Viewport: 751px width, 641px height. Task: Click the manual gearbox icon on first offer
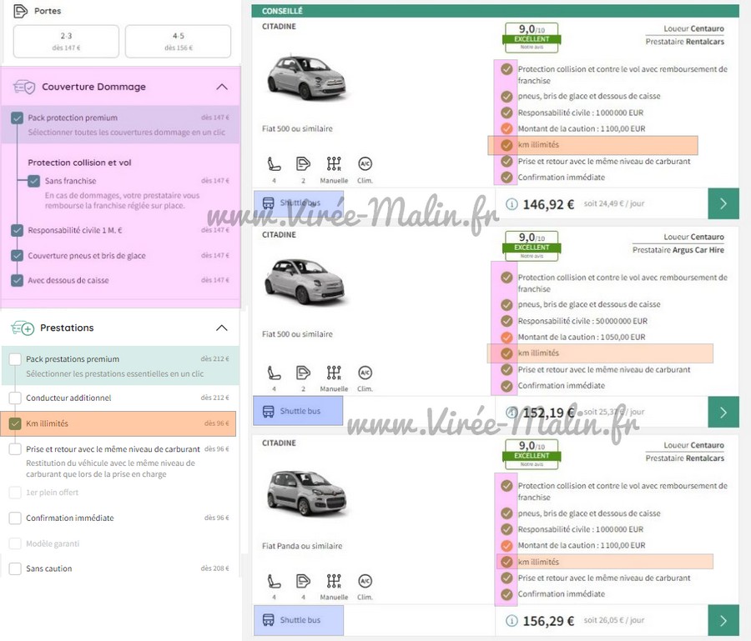(x=334, y=163)
